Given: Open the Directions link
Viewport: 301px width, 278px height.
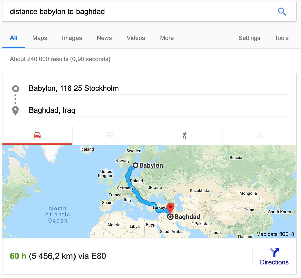Looking at the screenshot, I should 274,262.
